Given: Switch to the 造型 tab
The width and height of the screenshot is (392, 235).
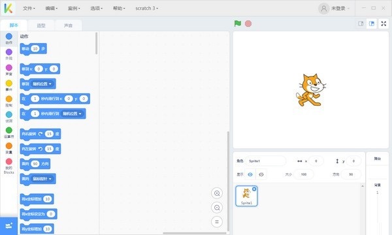Looking at the screenshot, I should [x=41, y=25].
